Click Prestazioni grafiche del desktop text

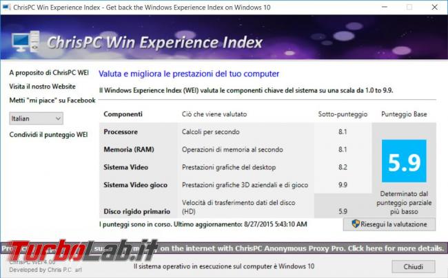(x=229, y=167)
